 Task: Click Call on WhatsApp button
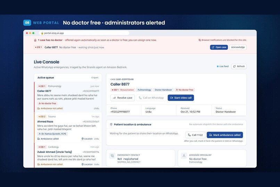click(x=151, y=98)
